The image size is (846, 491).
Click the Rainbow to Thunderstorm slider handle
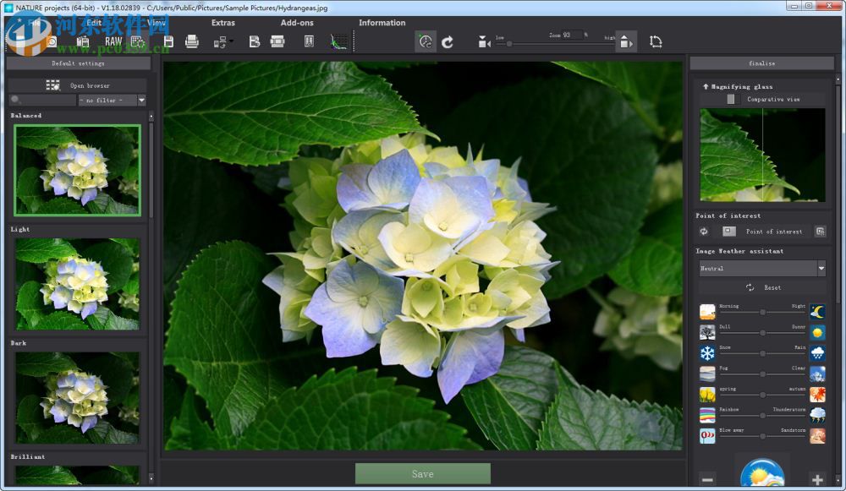(762, 416)
